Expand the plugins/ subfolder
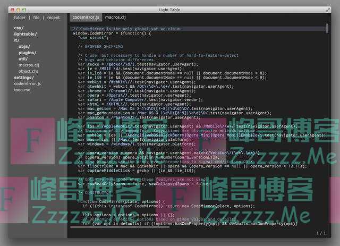Screen dimensions: 340x246 pyautogui.click(x=27, y=53)
